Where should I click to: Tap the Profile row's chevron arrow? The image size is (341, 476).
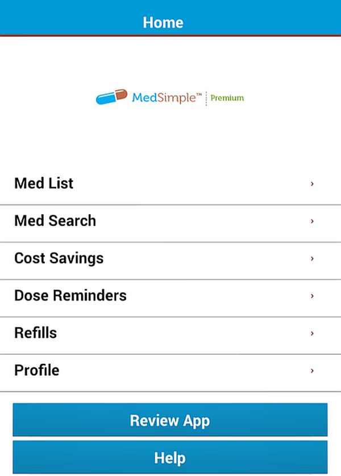[312, 370]
